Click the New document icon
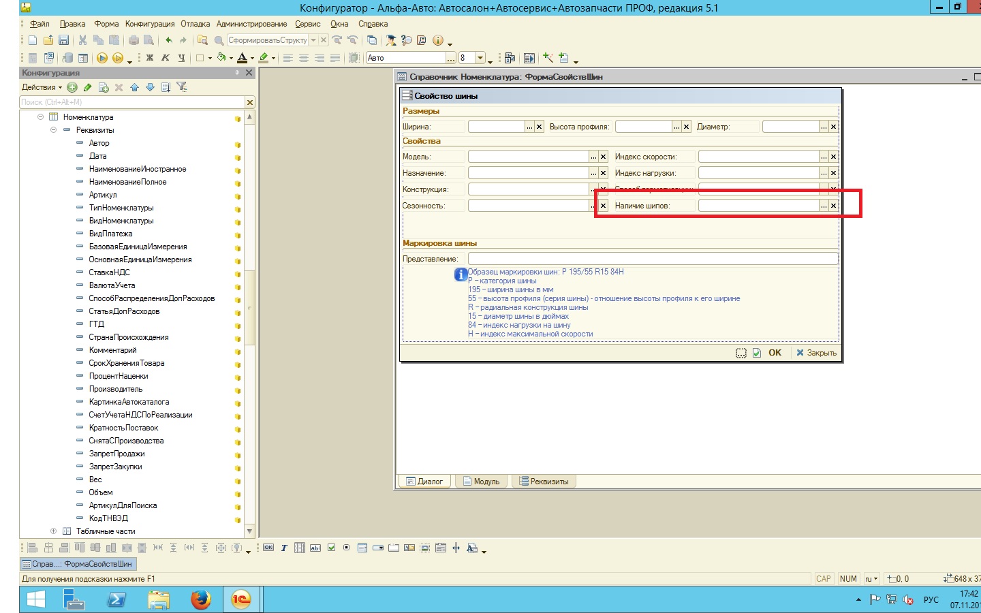Image resolution: width=981 pixels, height=613 pixels. tap(33, 40)
